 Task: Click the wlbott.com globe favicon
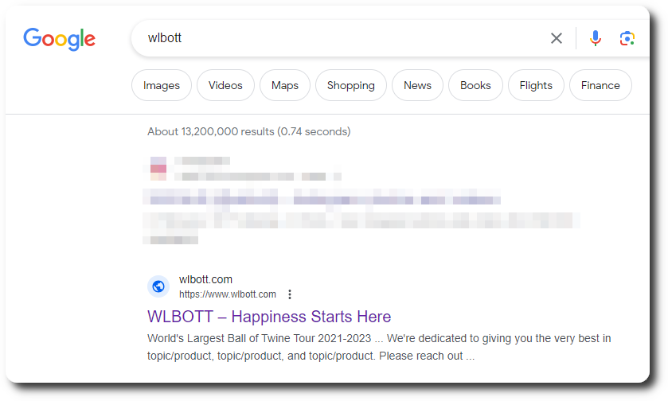(x=158, y=286)
